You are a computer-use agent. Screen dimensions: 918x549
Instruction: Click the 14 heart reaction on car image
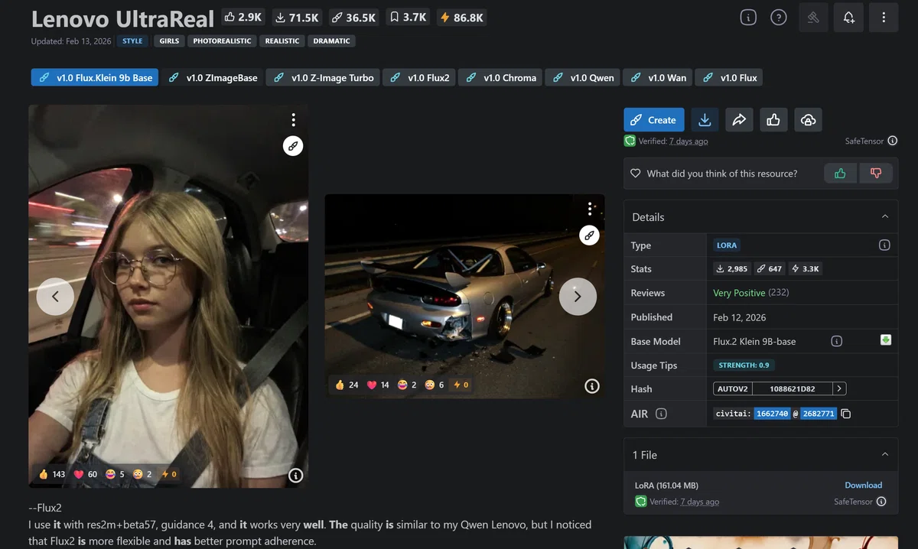click(379, 385)
